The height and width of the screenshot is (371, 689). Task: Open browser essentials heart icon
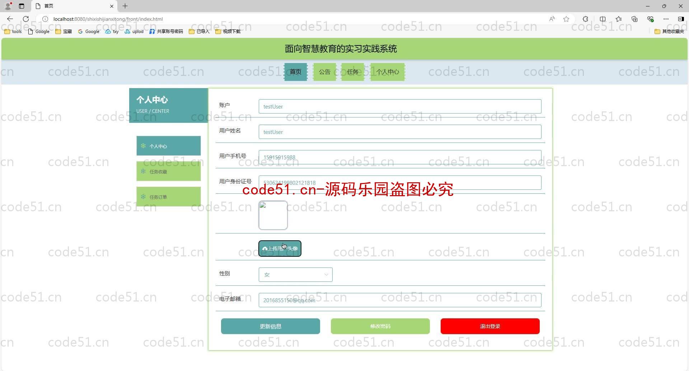[650, 19]
